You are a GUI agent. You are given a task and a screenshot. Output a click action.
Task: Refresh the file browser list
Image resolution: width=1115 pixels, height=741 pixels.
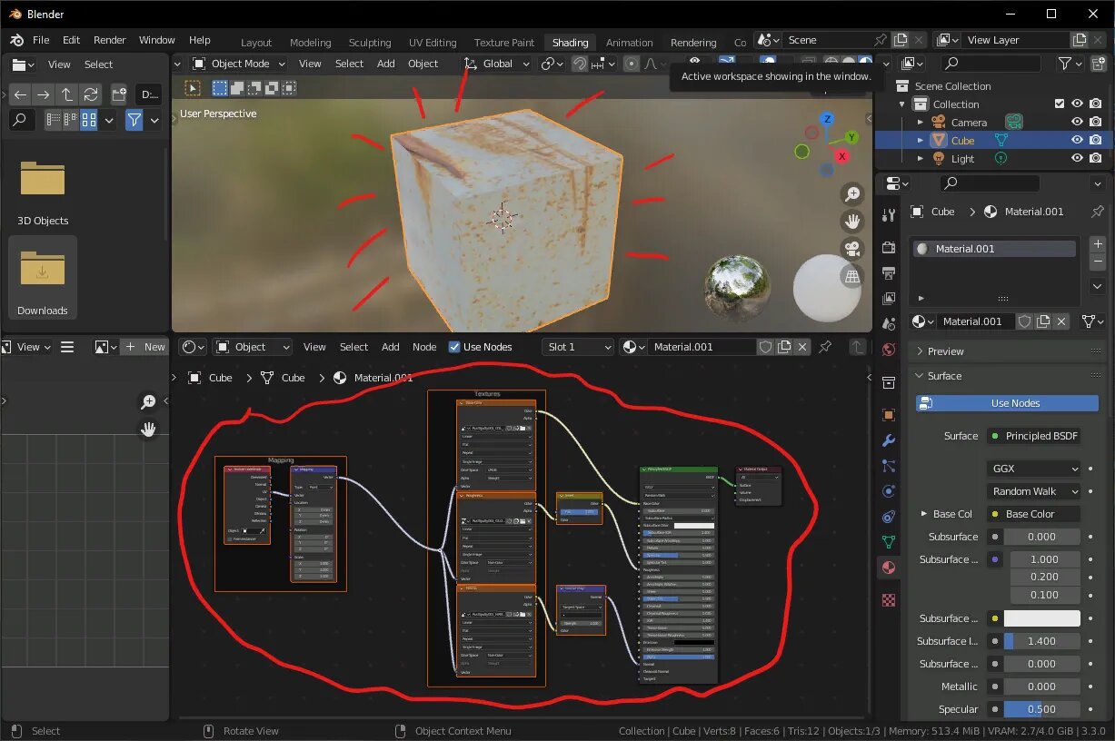[x=91, y=94]
